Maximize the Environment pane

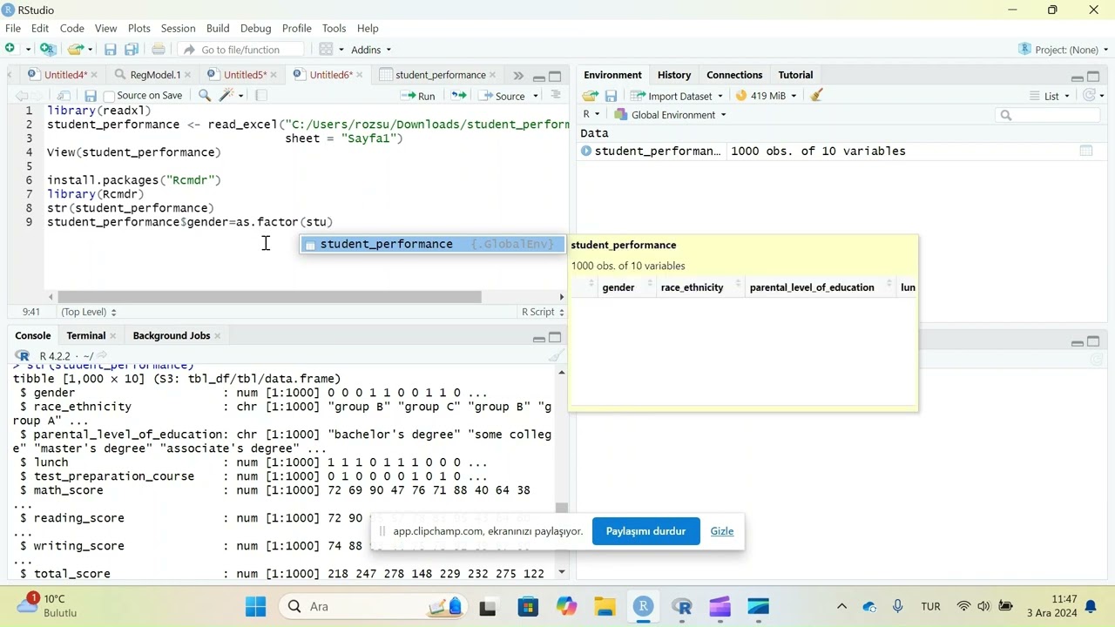click(x=1093, y=77)
